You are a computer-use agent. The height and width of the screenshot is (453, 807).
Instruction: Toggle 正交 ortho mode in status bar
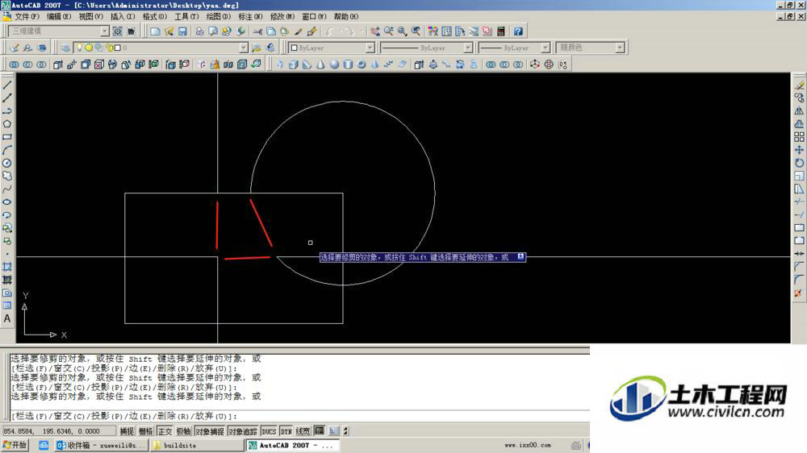165,431
